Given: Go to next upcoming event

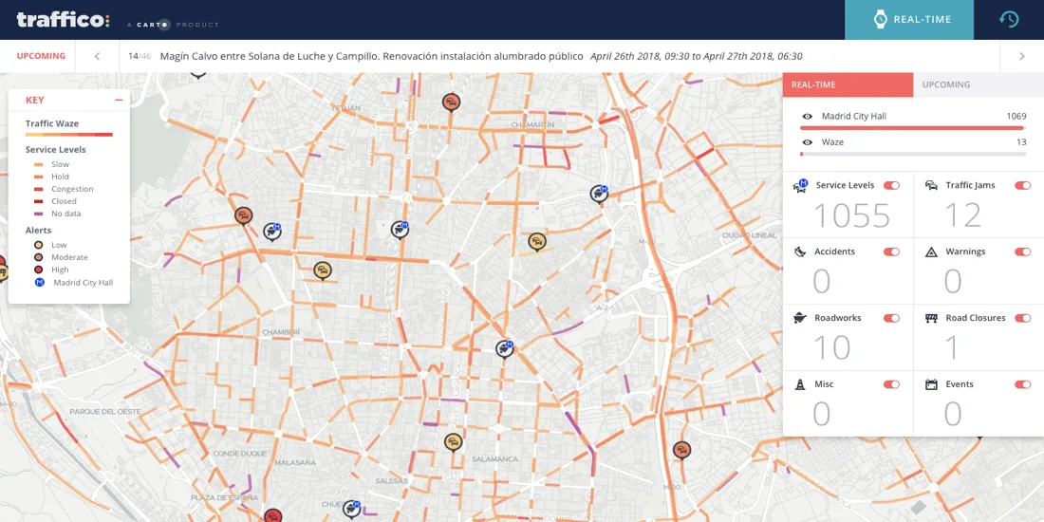Looking at the screenshot, I should click(1021, 56).
